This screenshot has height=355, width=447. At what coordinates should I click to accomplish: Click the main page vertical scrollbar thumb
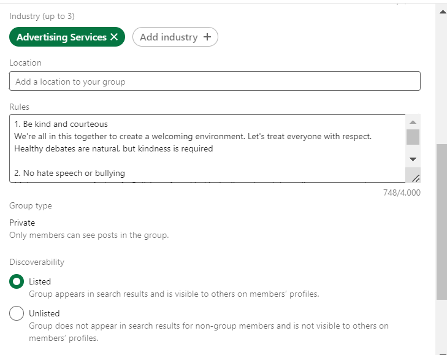(441, 221)
